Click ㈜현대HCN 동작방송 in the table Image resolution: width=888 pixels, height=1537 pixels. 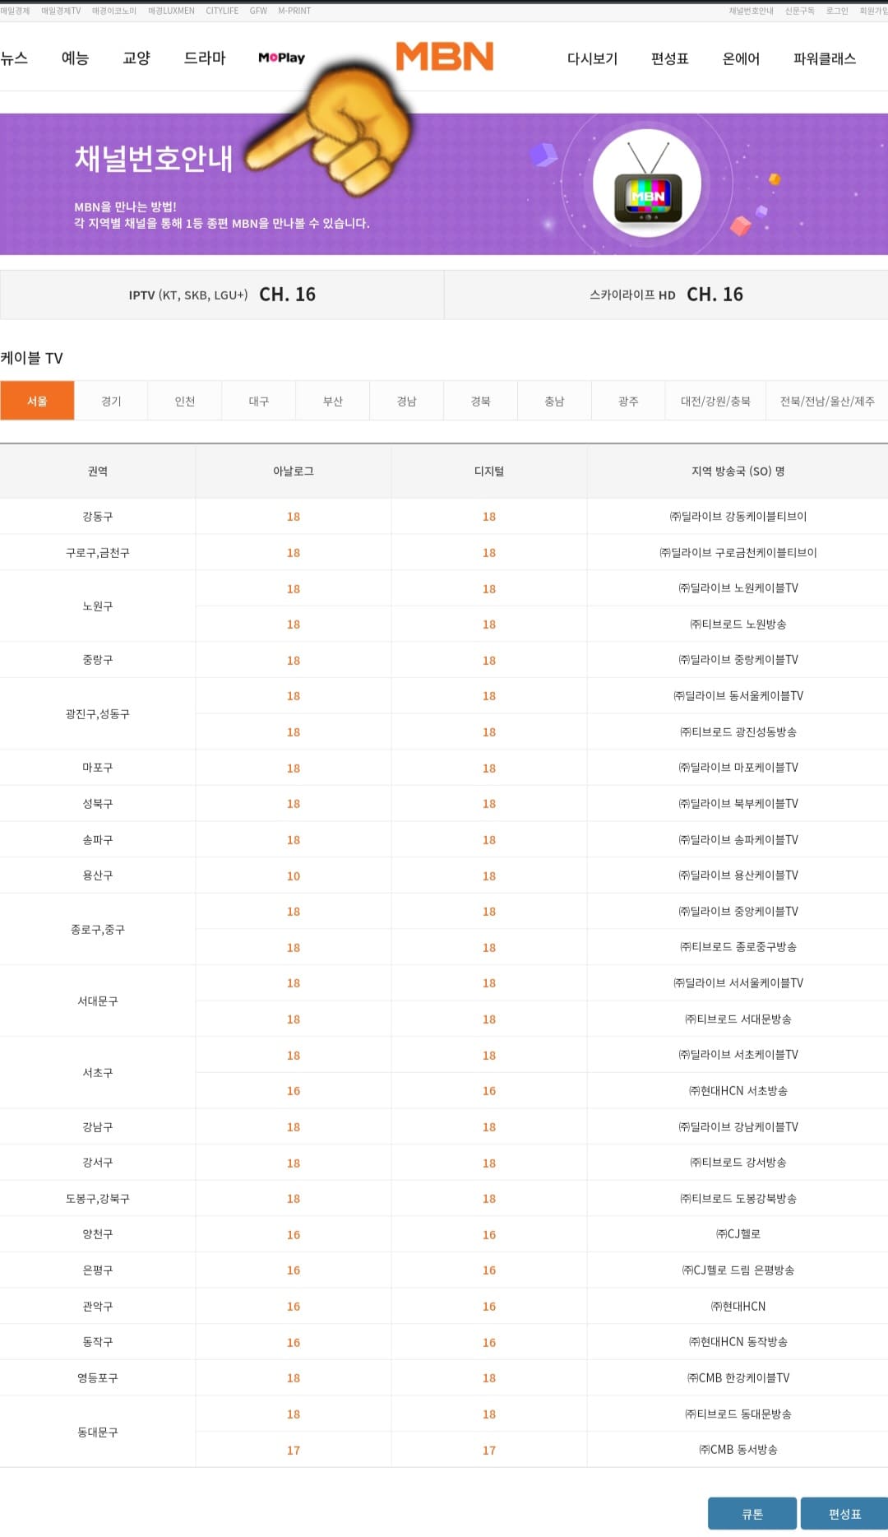[x=738, y=1341]
